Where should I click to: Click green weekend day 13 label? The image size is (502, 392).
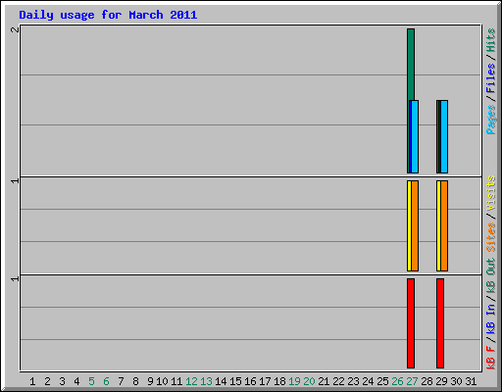pos(206,381)
